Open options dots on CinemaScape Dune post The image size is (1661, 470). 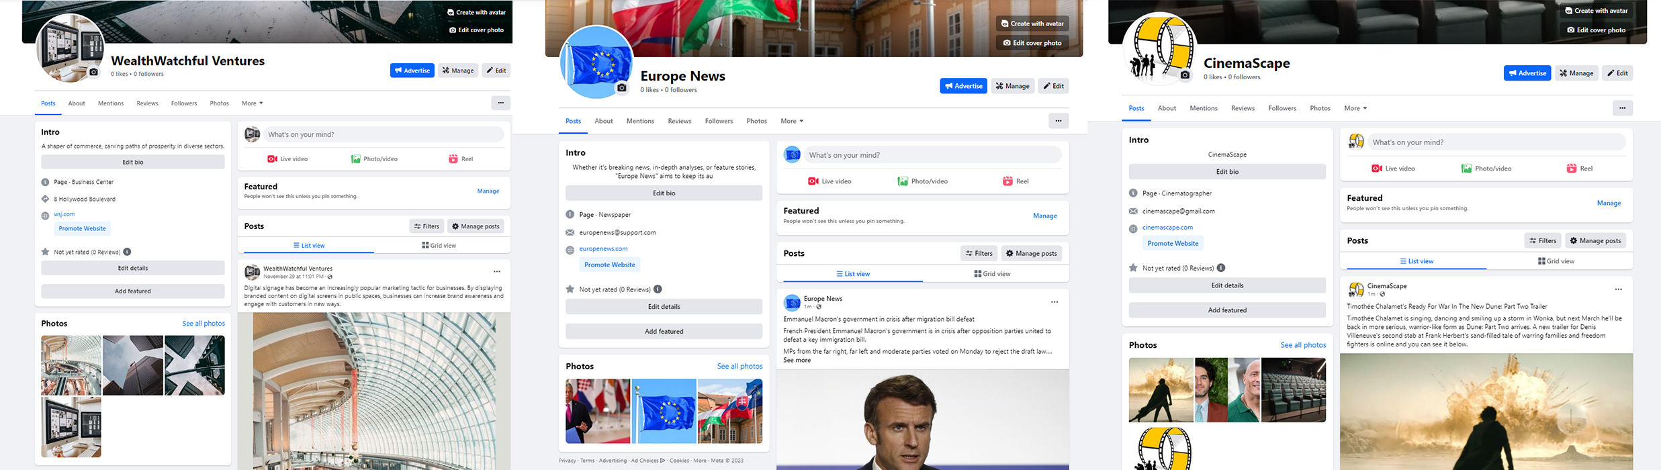click(x=1619, y=289)
